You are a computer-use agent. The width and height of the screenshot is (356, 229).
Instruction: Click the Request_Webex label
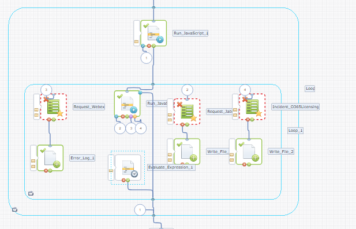89,106
